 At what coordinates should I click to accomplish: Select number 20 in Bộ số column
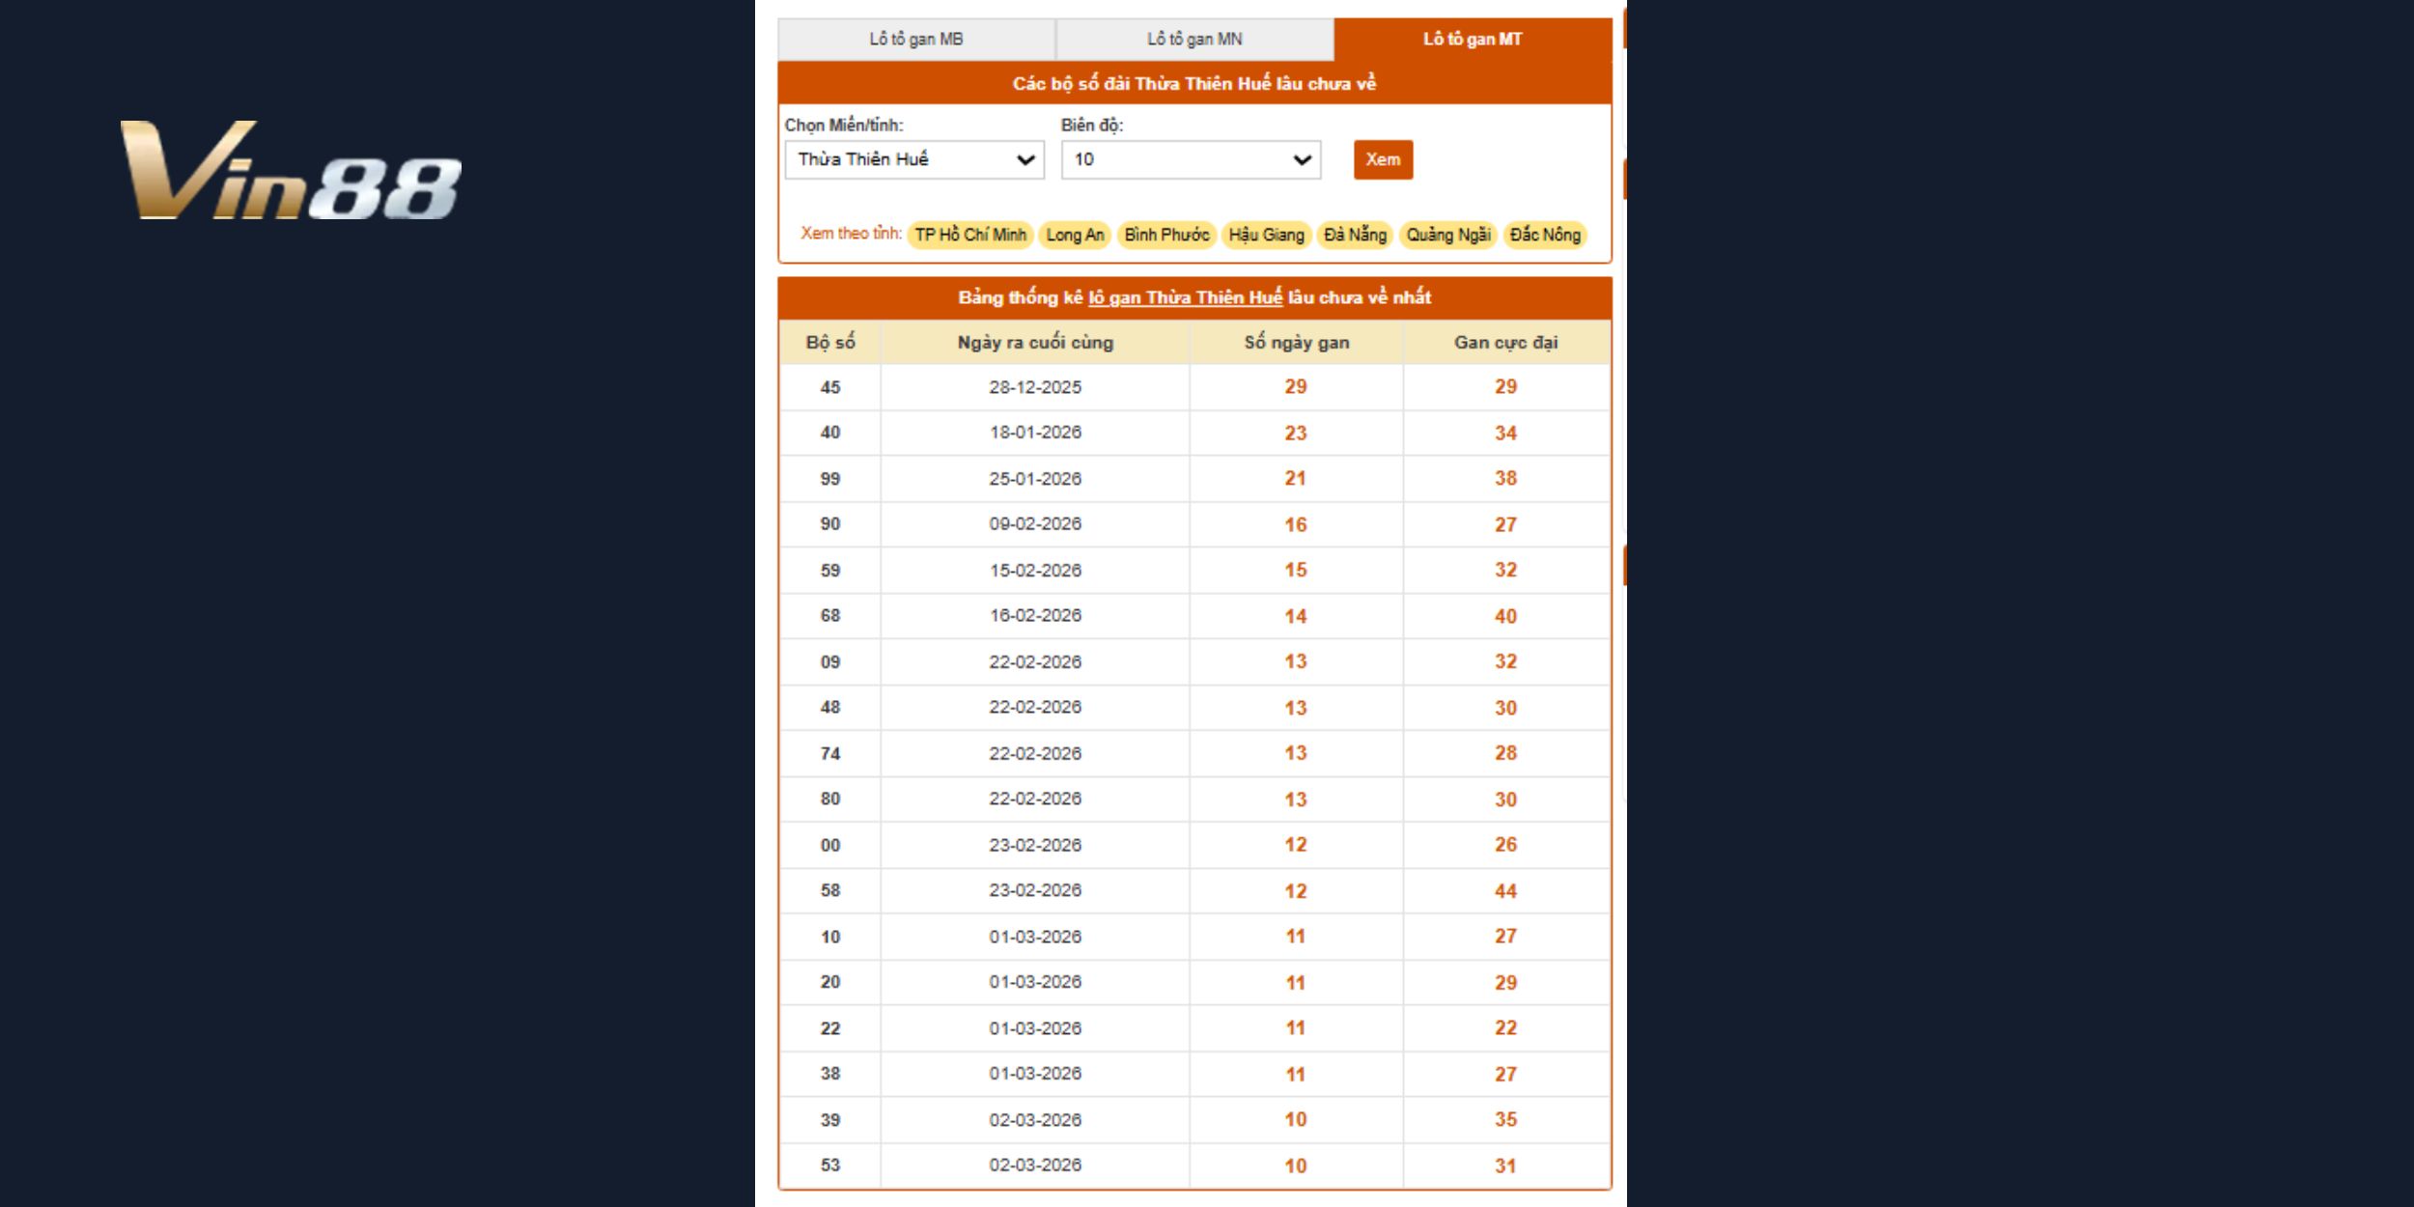[x=830, y=982]
